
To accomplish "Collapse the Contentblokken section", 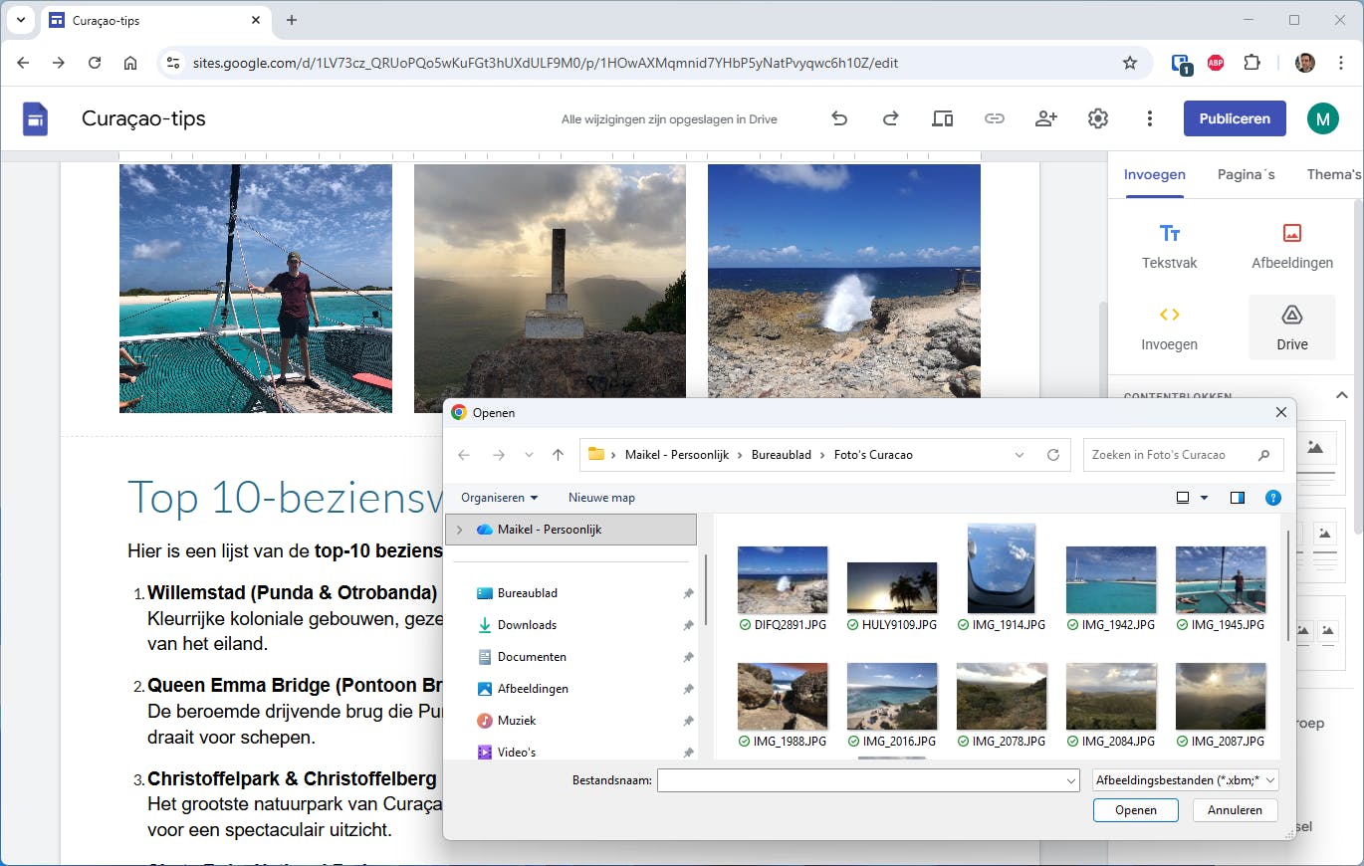I will (x=1341, y=395).
